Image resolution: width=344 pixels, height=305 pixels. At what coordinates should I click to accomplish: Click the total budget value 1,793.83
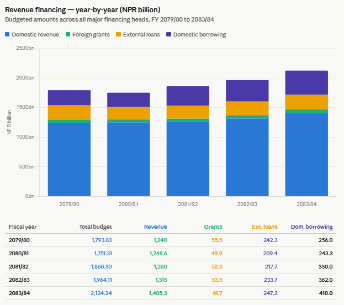pos(102,240)
